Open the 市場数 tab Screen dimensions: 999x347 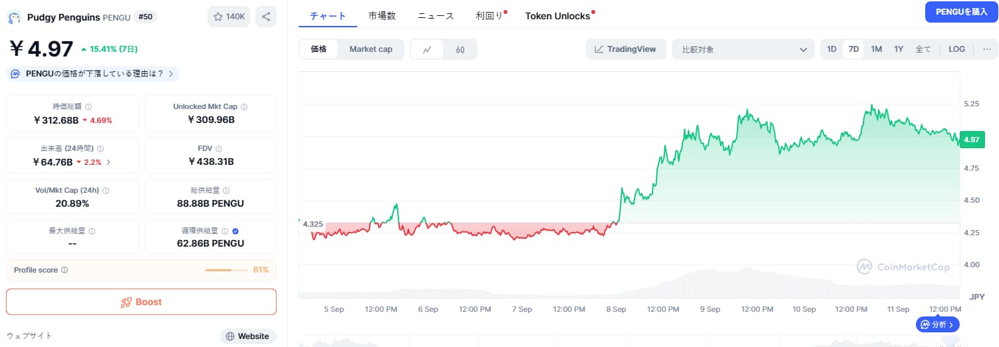(x=382, y=16)
